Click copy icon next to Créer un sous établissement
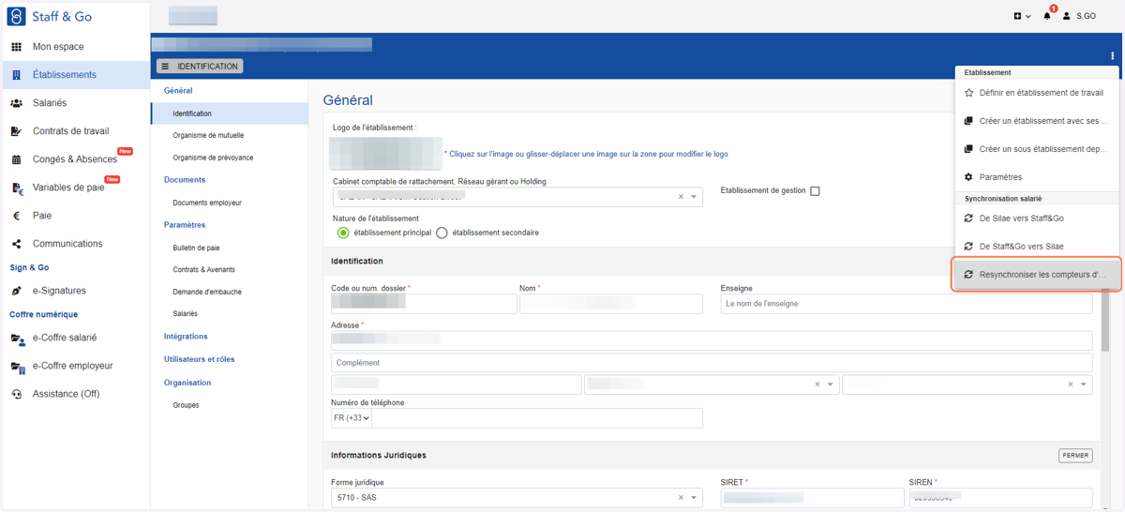Image resolution: width=1125 pixels, height=512 pixels. 968,149
